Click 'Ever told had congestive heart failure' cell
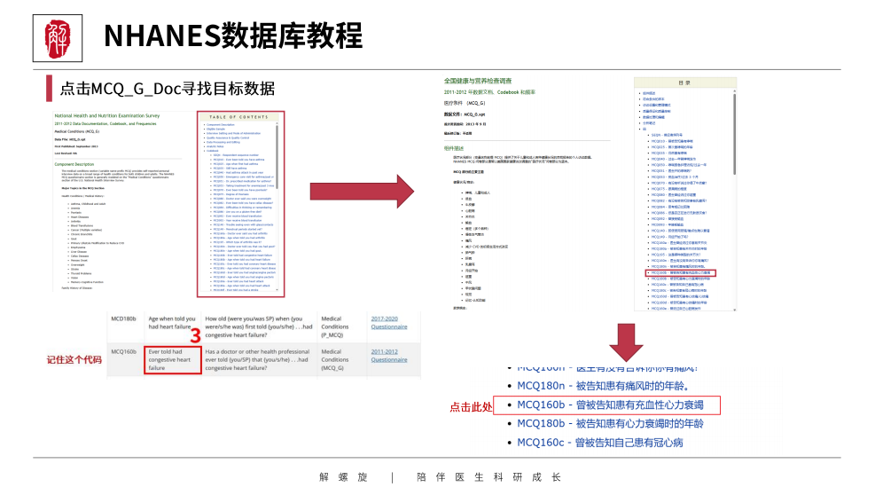 172,360
